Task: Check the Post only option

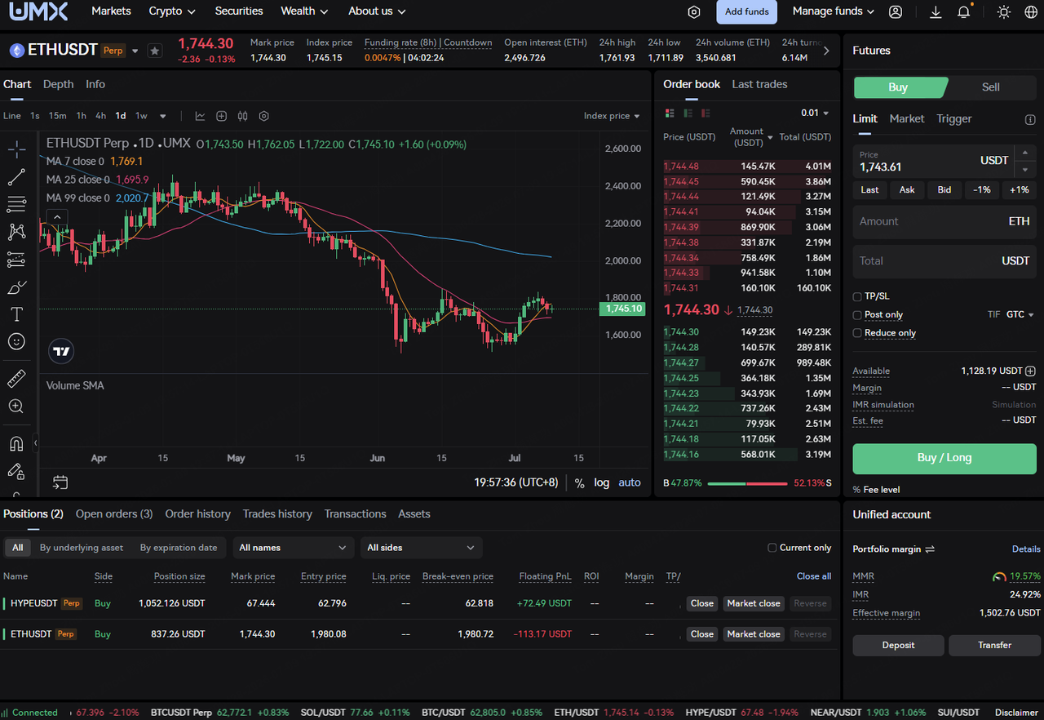Action: tap(857, 315)
